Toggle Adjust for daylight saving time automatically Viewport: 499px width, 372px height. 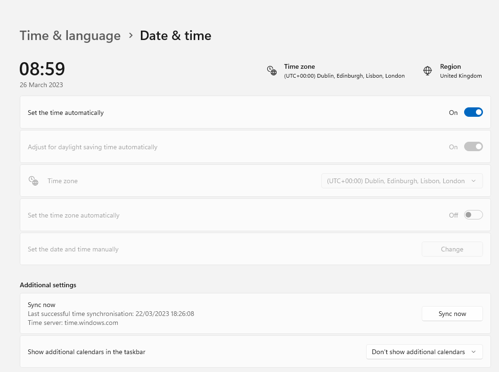pyautogui.click(x=473, y=147)
